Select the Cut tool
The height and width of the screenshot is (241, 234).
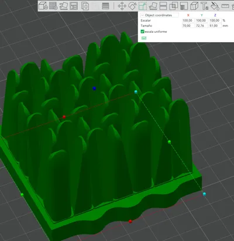point(163,6)
